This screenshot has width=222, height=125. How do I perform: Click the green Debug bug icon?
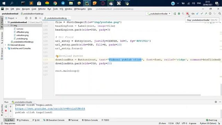tap(179, 14)
